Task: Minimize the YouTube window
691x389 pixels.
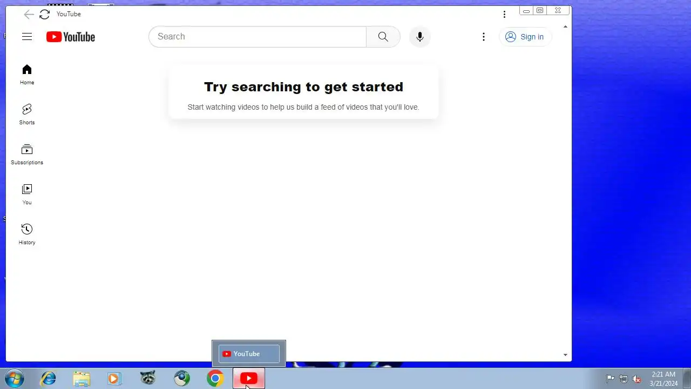Action: tap(526, 11)
